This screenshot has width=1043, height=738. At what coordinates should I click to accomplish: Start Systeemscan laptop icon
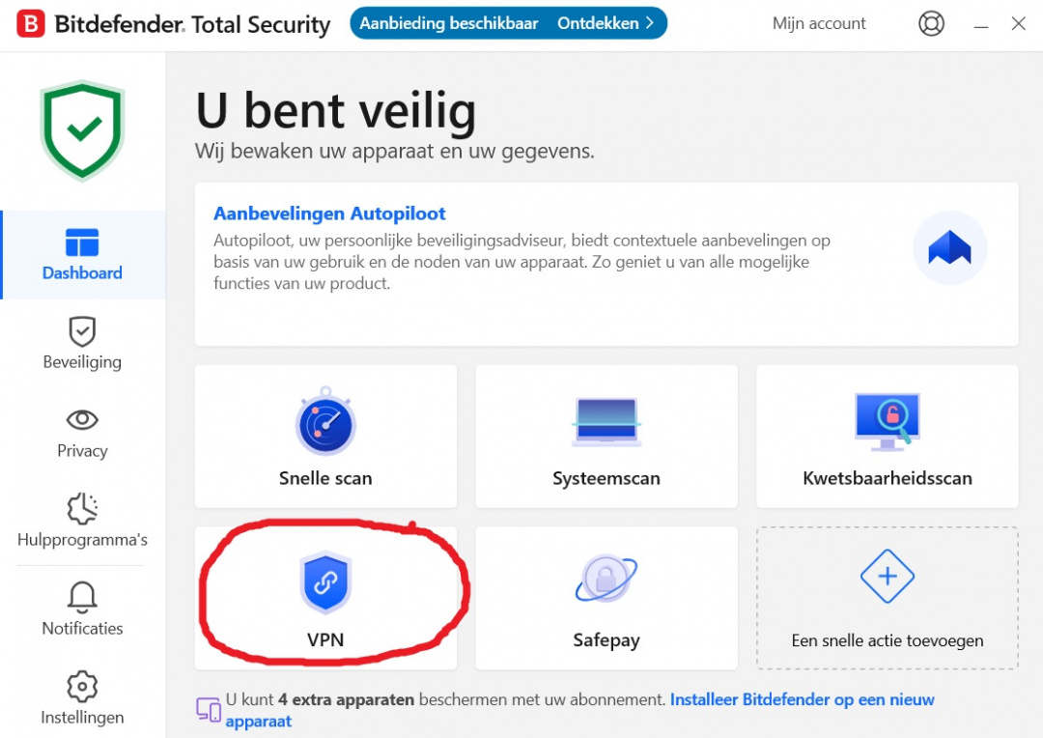point(606,422)
